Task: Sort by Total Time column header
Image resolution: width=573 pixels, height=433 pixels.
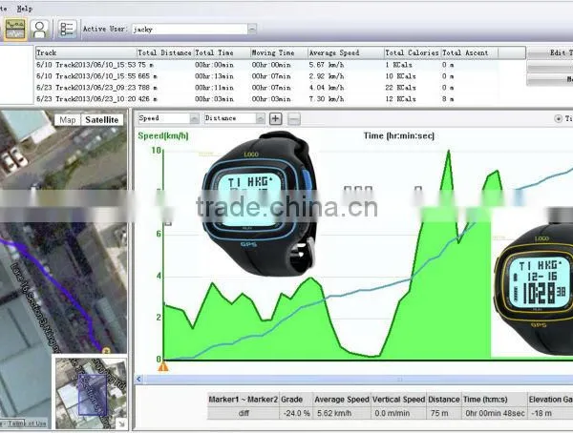Action: (x=222, y=53)
